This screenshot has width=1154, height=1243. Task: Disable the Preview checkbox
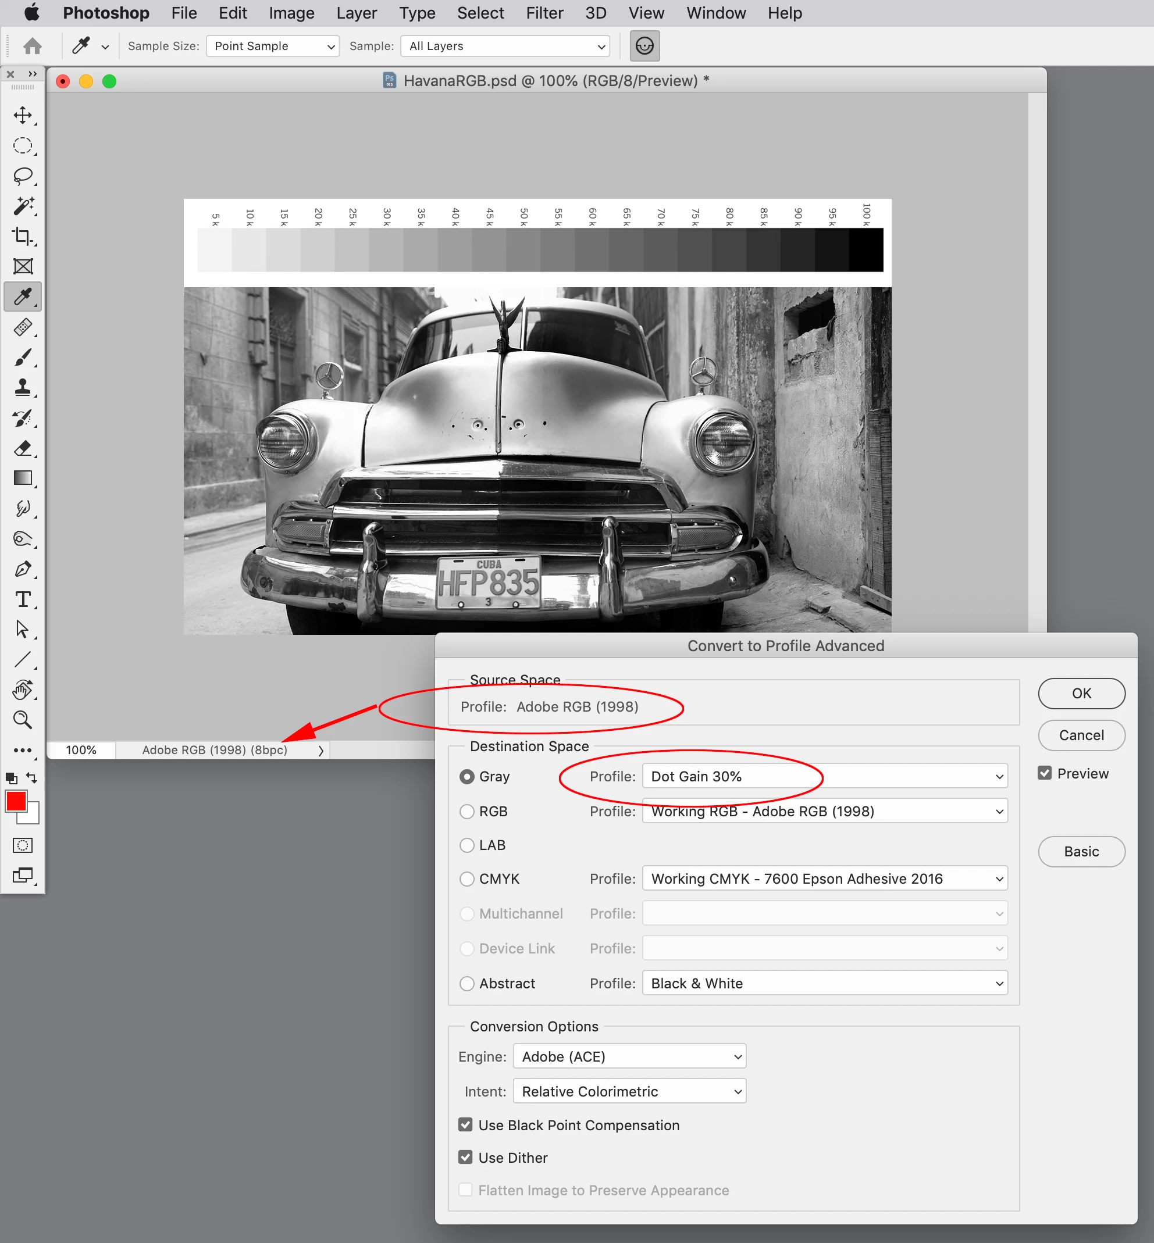coord(1044,773)
